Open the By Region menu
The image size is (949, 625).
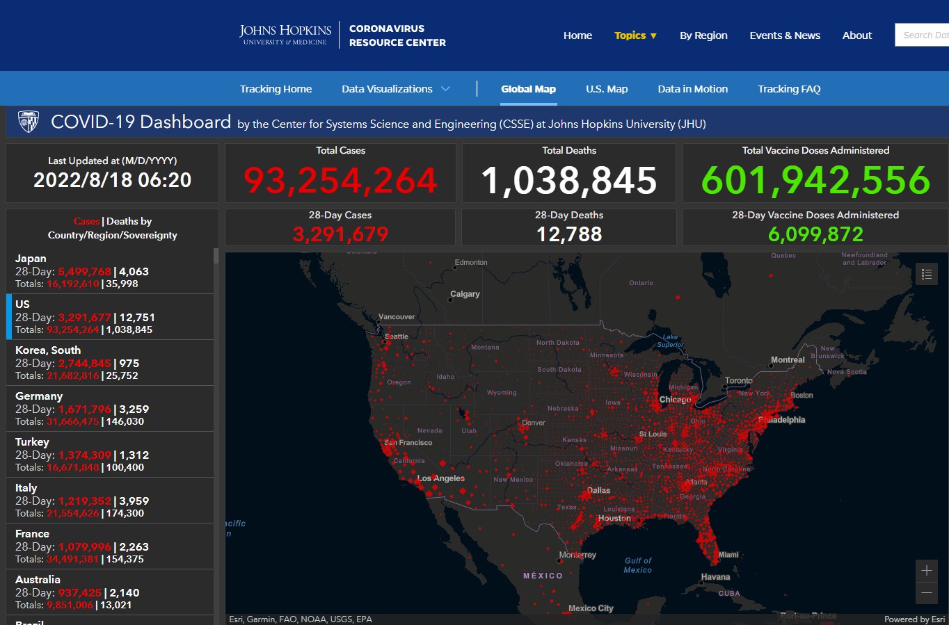click(703, 35)
